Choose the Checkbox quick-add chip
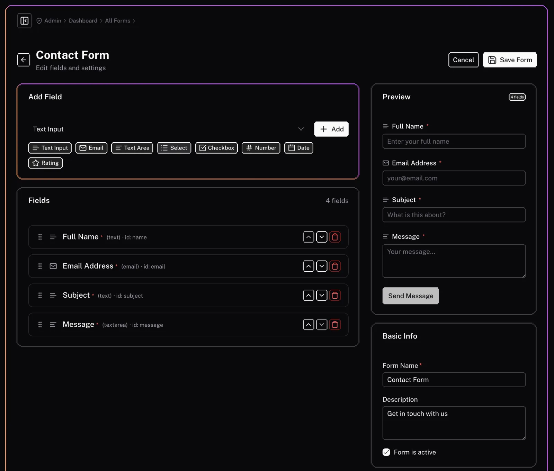The width and height of the screenshot is (554, 471). 216,148
